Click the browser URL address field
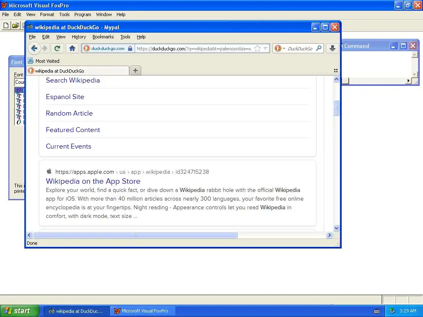This screenshot has height=317, width=423. click(194, 49)
